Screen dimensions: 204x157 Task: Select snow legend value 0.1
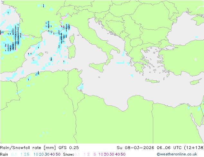pyautogui.click(x=77, y=154)
